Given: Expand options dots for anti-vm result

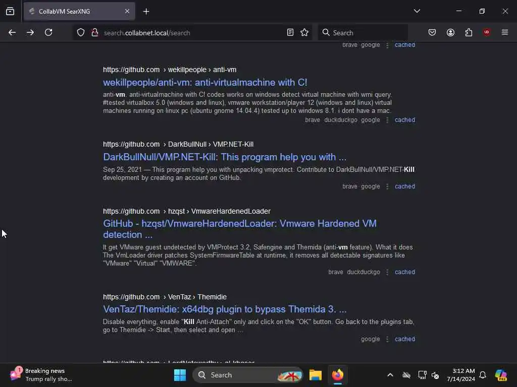Looking at the screenshot, I should 387,120.
